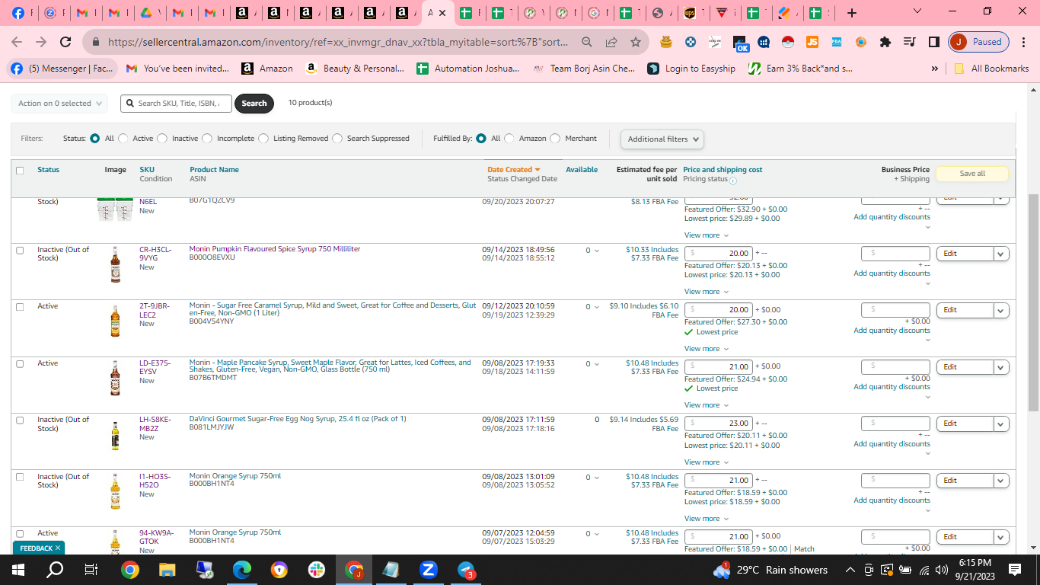
Task: Launch File Explorer from the taskbar
Action: click(167, 570)
